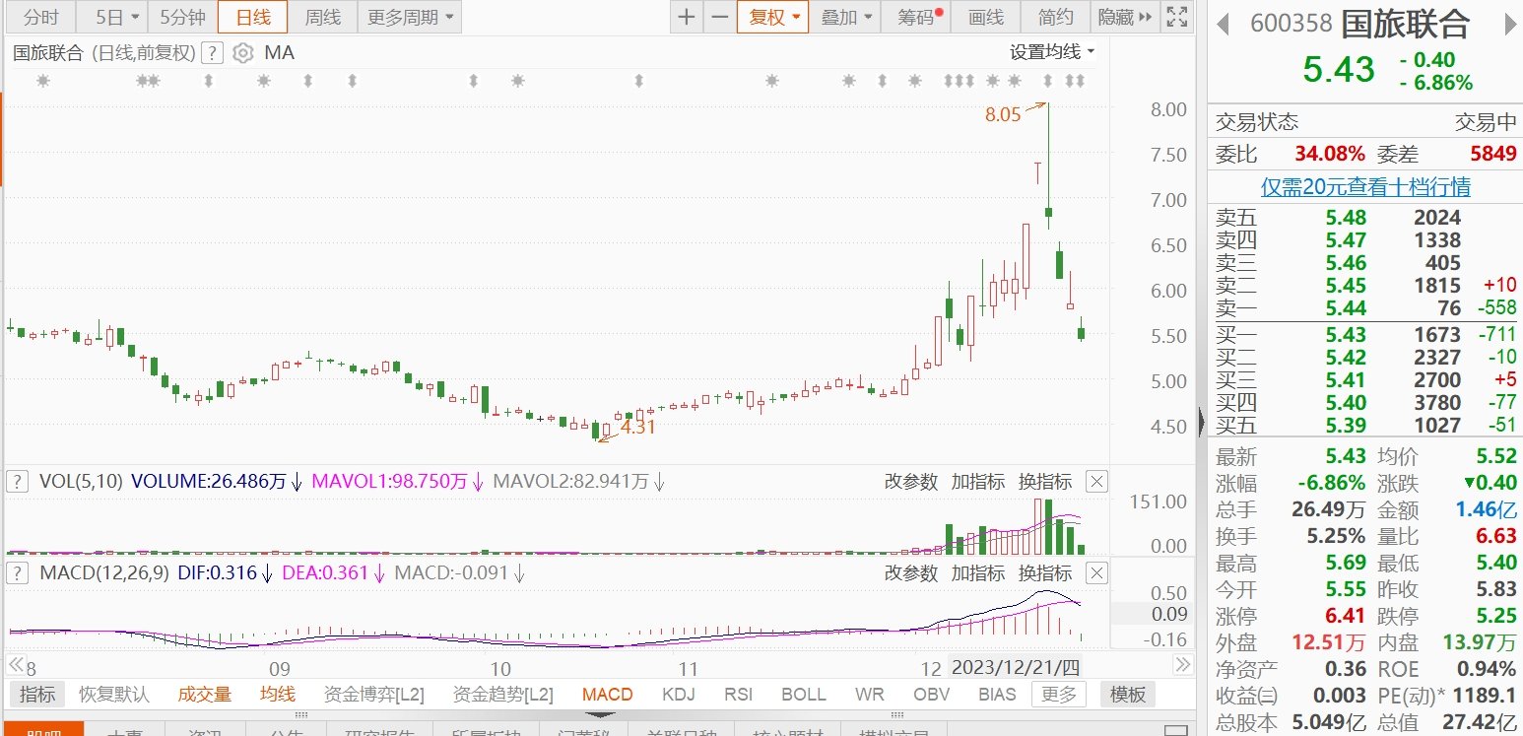
Task: Click the first sun event marker on chart
Action: [x=42, y=81]
